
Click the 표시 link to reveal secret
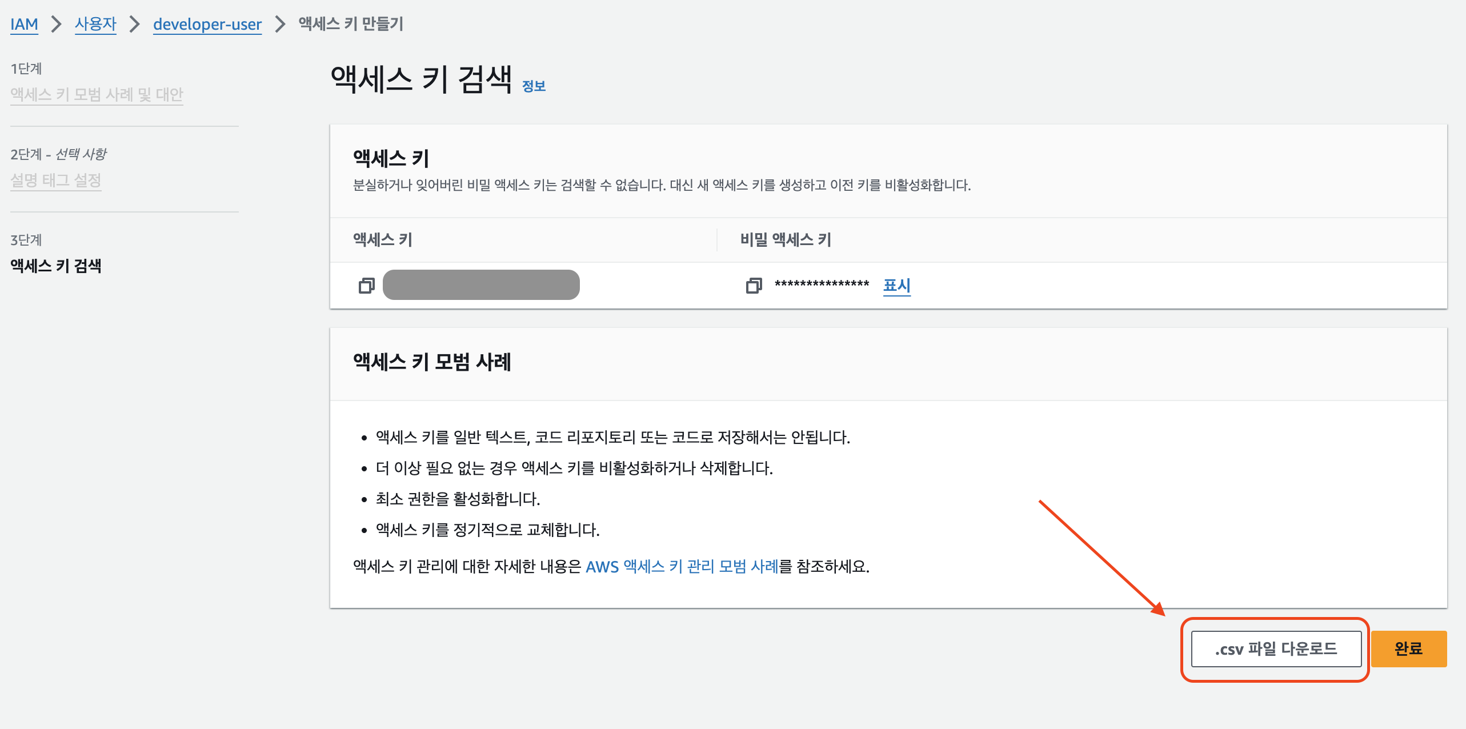tap(896, 285)
